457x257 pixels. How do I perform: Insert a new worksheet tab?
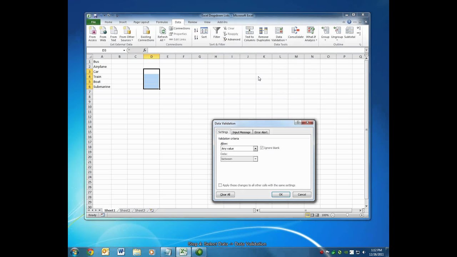152,211
